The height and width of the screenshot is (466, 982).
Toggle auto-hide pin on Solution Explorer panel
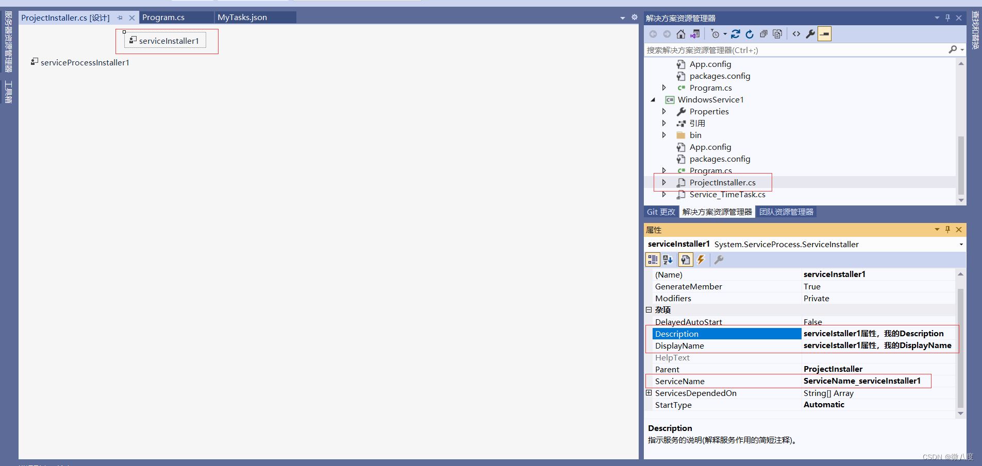[947, 18]
